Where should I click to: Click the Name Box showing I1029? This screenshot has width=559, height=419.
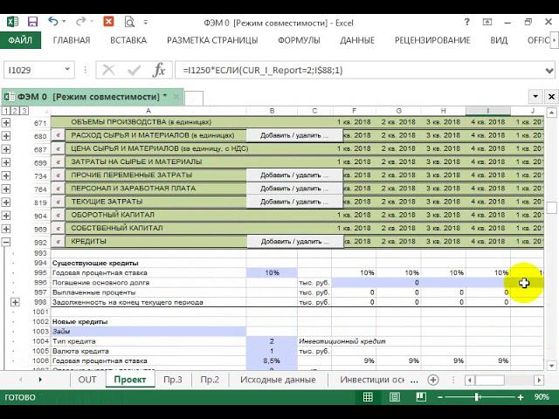[x=33, y=70]
